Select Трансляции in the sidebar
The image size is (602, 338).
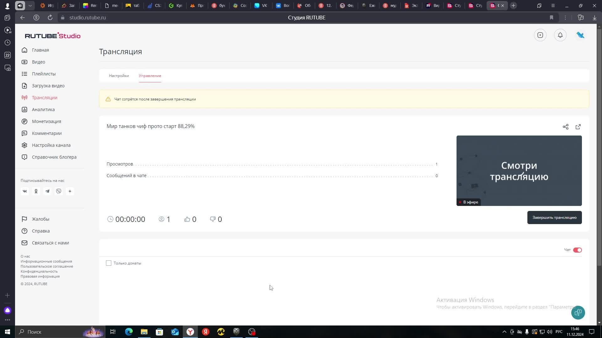pyautogui.click(x=45, y=98)
